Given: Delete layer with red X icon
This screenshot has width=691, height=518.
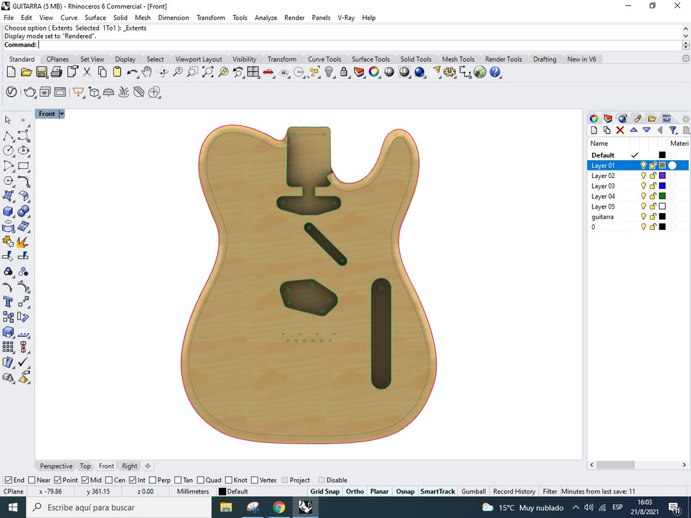Looking at the screenshot, I should (620, 130).
